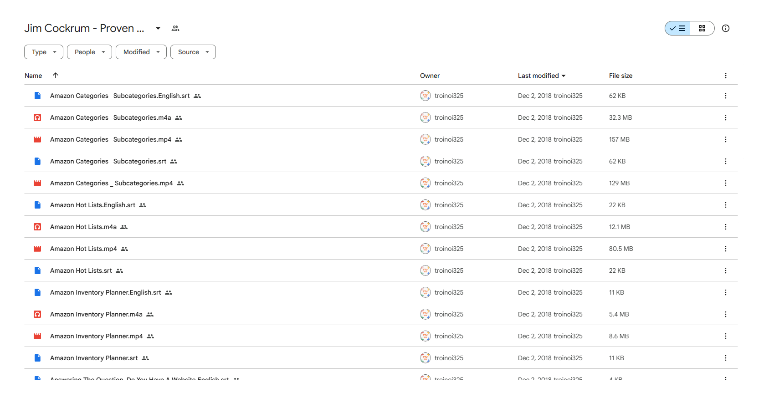Click the shared folder people icon beside title
The image size is (769, 408).
(x=175, y=28)
